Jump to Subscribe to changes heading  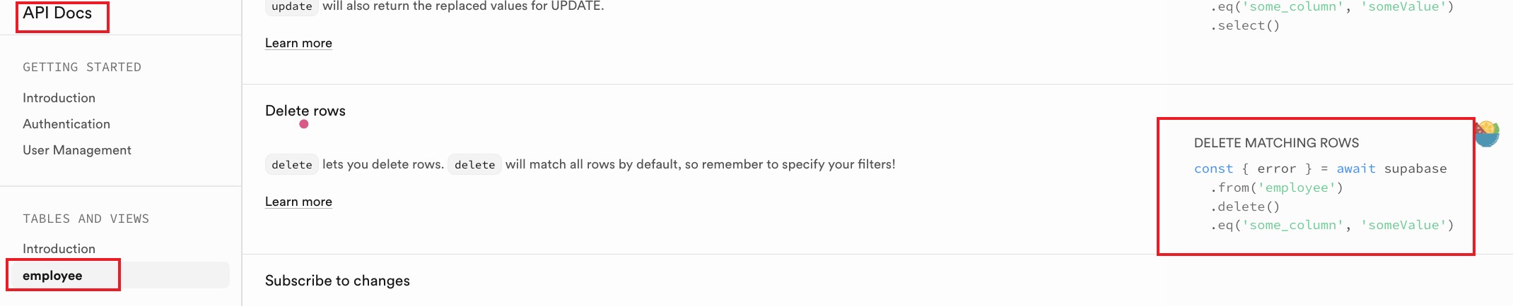337,281
